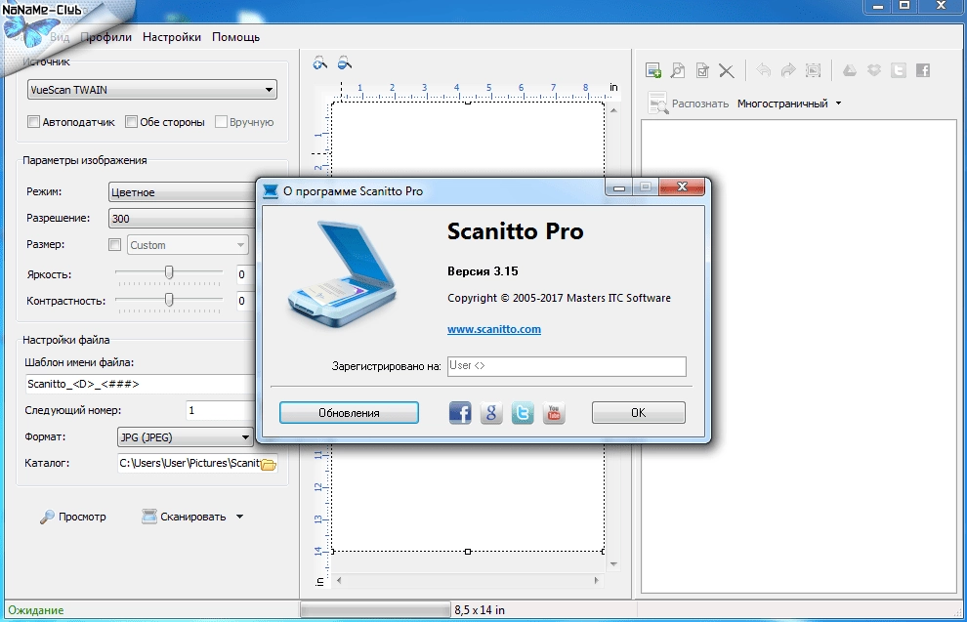Image resolution: width=967 pixels, height=622 pixels.
Task: Click the Twitter share icon in right toolbar
Action: 899,70
